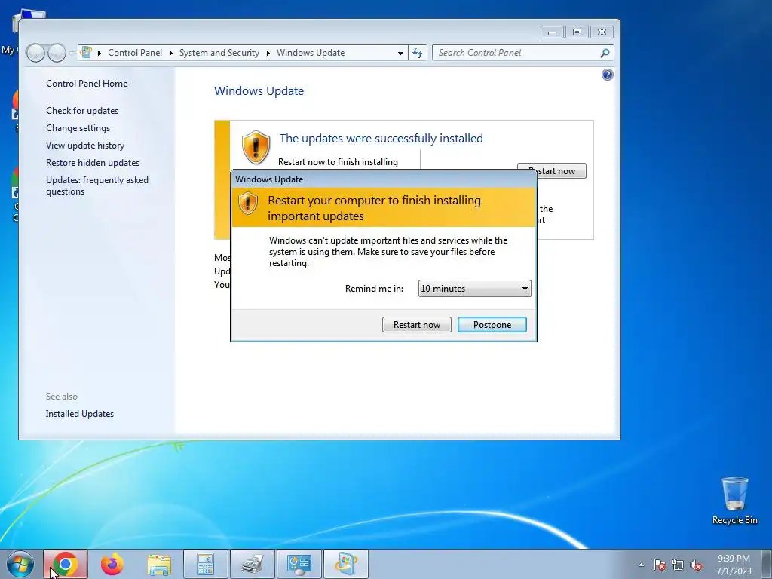Switch to the Control Panel taskbar icon

click(x=299, y=564)
